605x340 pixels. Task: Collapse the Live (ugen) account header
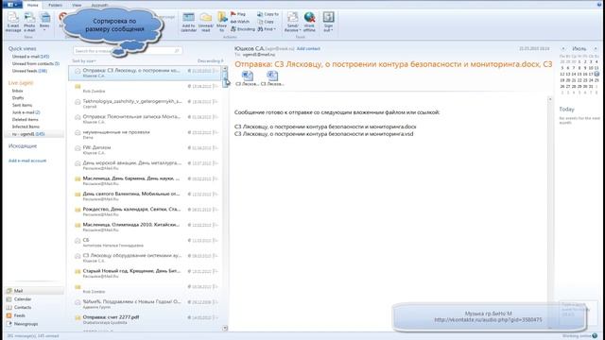[21, 83]
